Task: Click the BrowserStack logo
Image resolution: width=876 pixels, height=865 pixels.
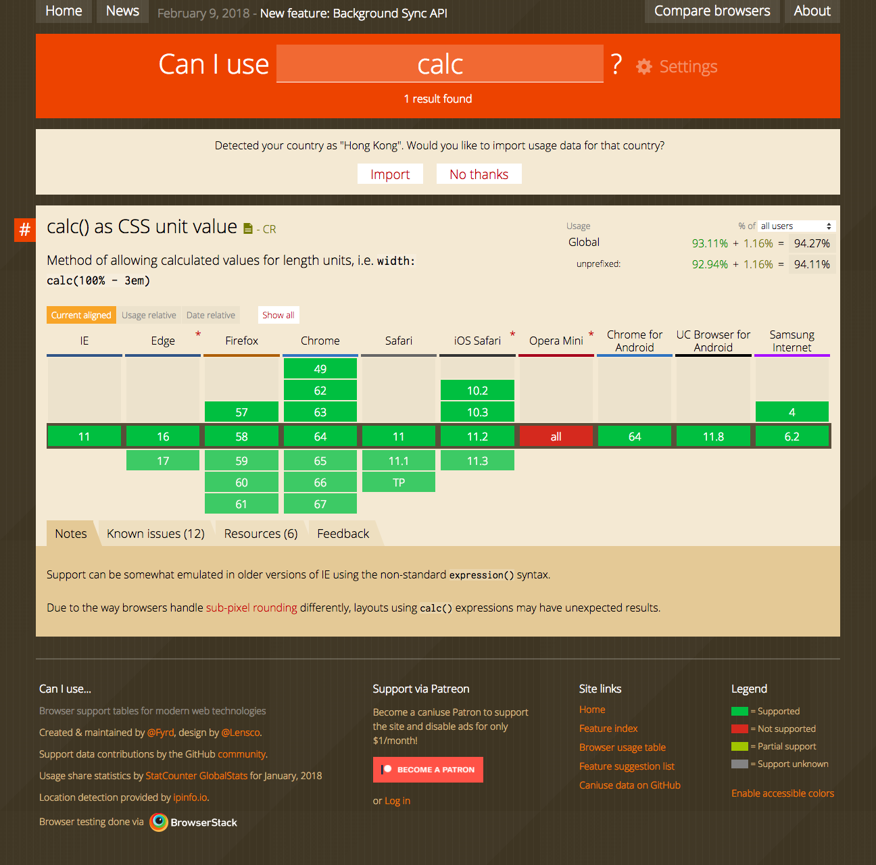Action: coord(193,822)
